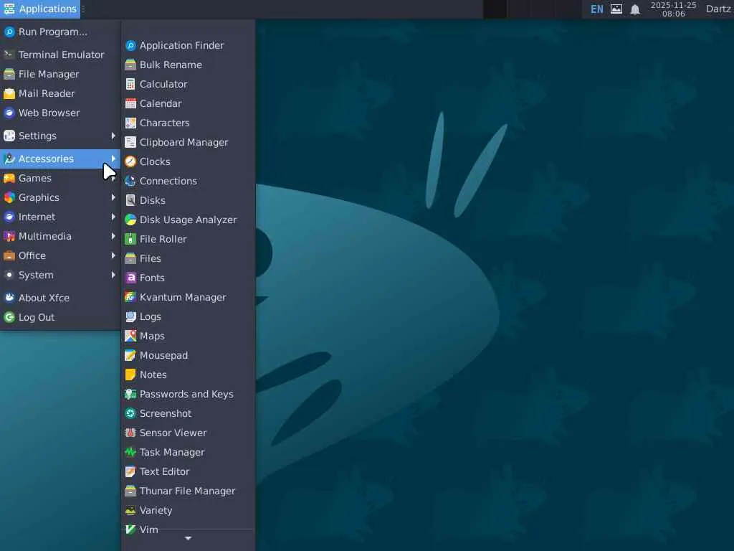
Task: Open the Fonts viewer icon
Action: 130,278
